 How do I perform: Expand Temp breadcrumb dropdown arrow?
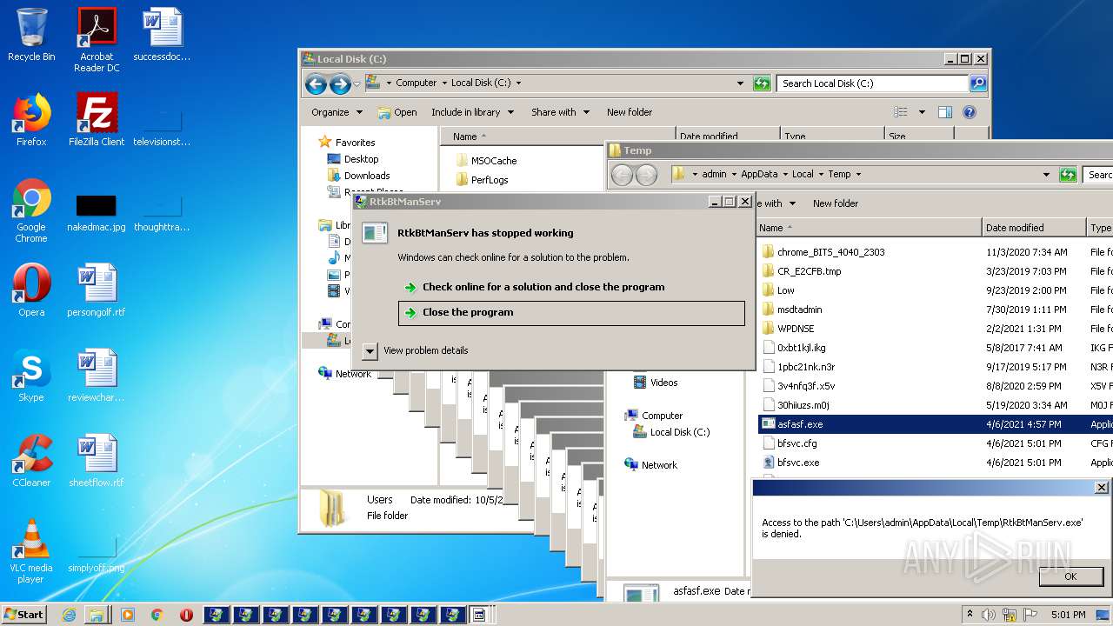point(858,175)
